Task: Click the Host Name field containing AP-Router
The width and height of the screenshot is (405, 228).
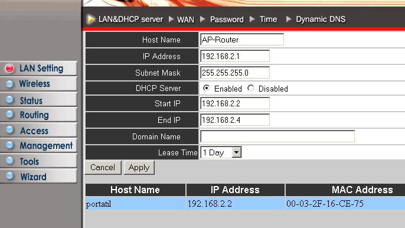Action: (x=242, y=40)
